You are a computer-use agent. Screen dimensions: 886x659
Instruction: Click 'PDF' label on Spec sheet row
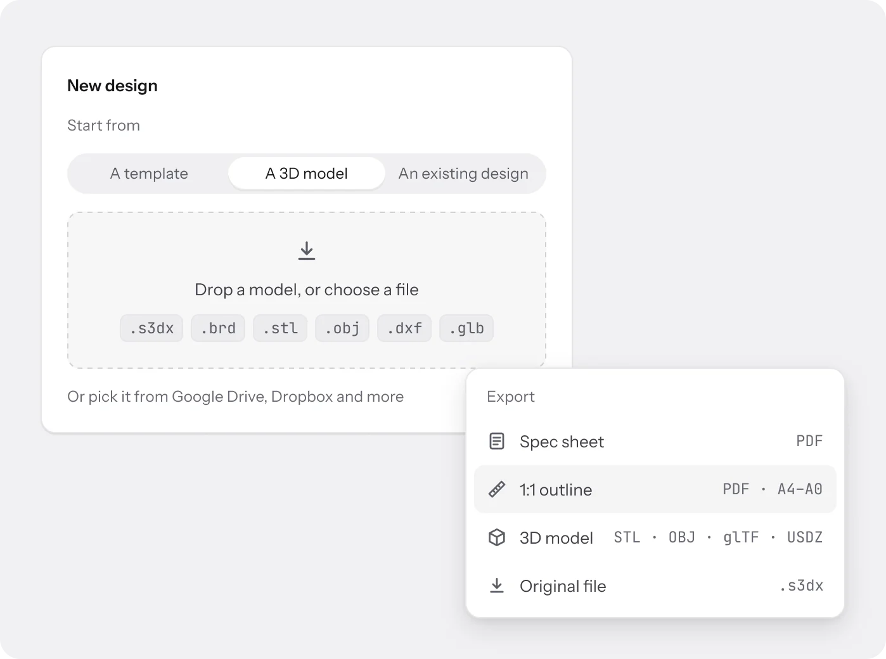click(809, 441)
